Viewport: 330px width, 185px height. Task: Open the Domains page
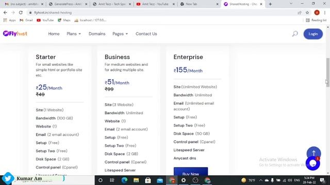tap(97, 34)
